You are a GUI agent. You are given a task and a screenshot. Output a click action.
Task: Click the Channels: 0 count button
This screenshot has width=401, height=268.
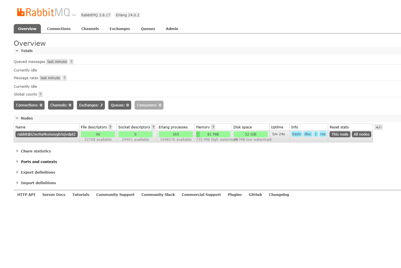(61, 105)
